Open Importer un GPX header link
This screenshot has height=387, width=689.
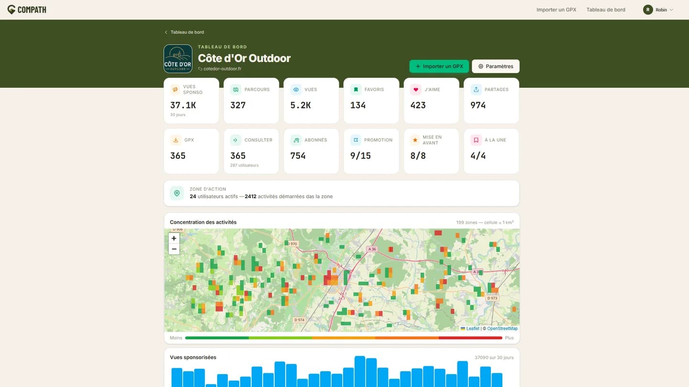point(556,10)
